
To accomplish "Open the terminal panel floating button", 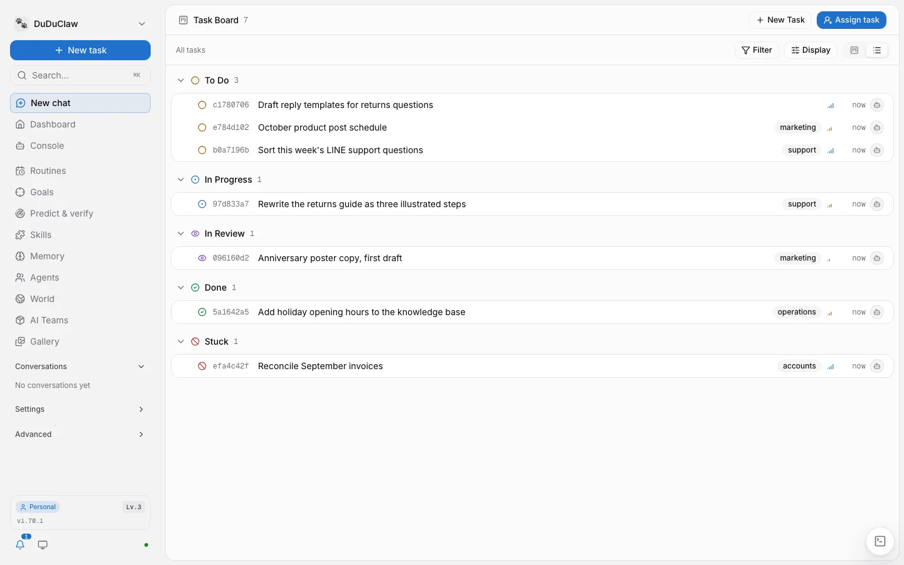I will [x=880, y=541].
